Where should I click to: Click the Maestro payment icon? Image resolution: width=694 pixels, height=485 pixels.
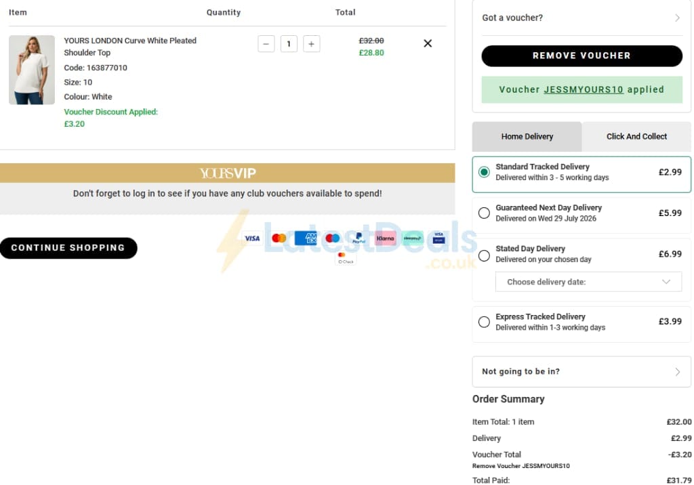(x=332, y=238)
